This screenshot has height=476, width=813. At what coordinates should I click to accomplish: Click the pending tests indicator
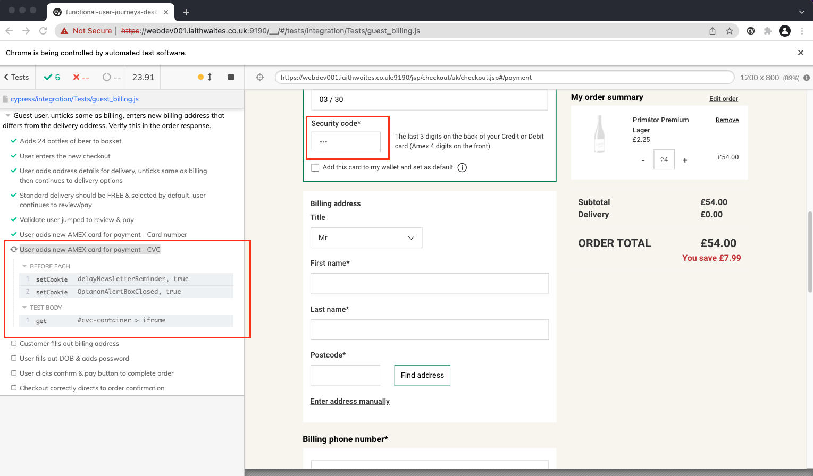112,77
